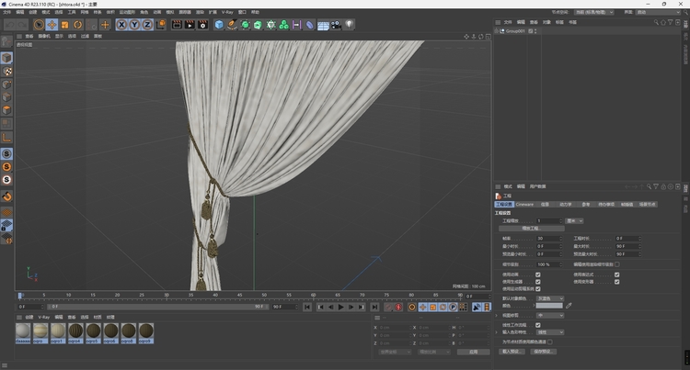
Task: Go to end of timeline
Action: (x=374, y=308)
